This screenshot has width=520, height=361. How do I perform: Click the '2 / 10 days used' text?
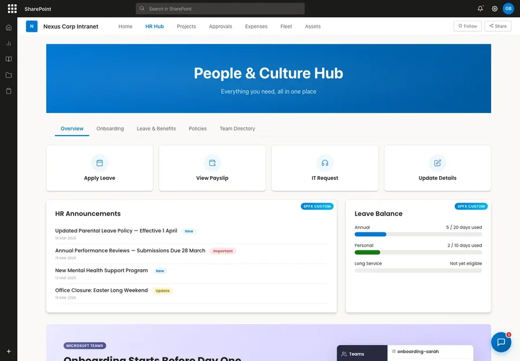(x=465, y=245)
